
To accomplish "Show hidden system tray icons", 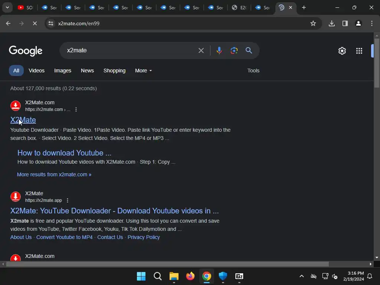I will tap(302, 276).
